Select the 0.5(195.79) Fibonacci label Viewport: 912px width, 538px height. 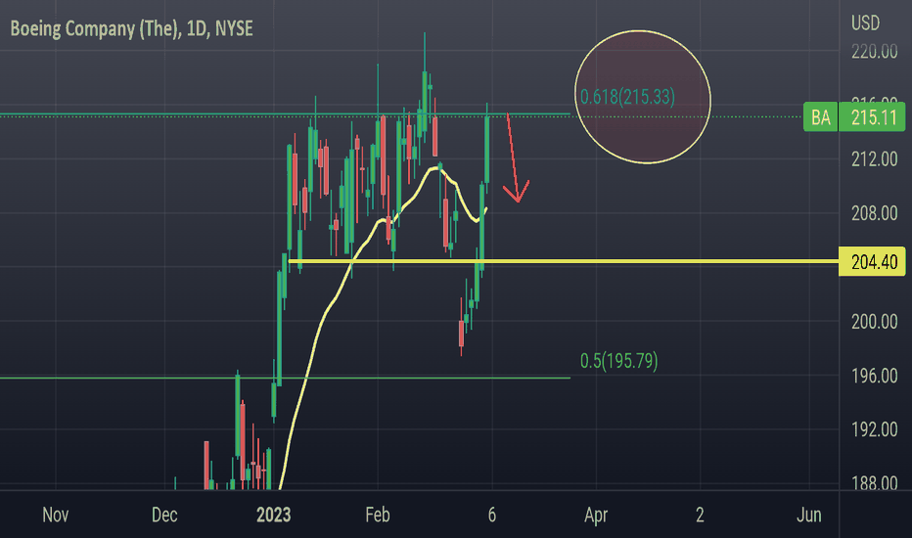tap(618, 361)
